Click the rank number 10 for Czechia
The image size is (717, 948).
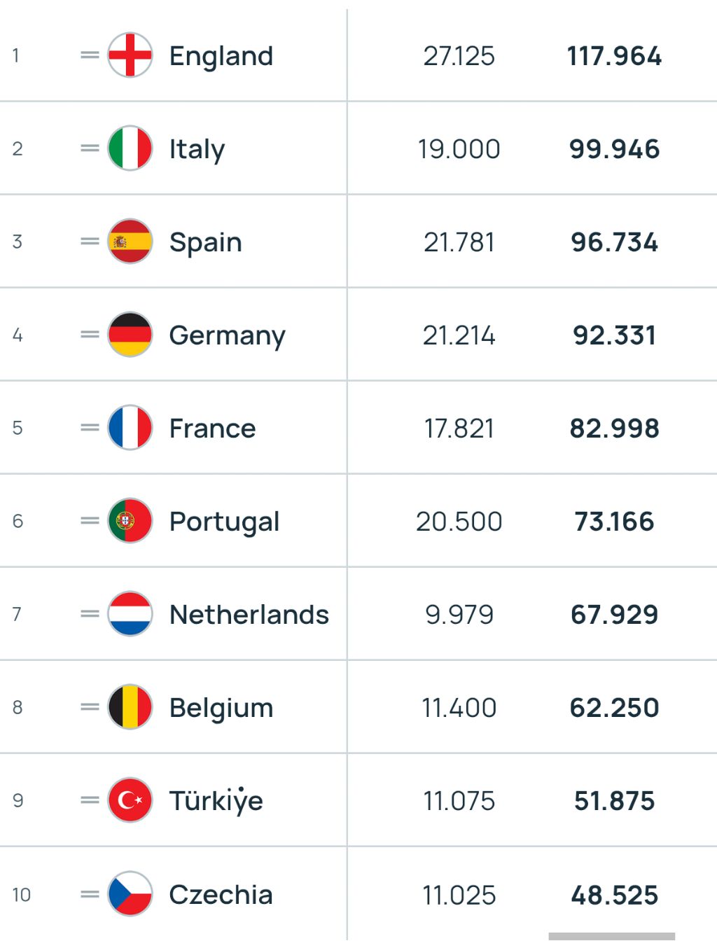[22, 895]
